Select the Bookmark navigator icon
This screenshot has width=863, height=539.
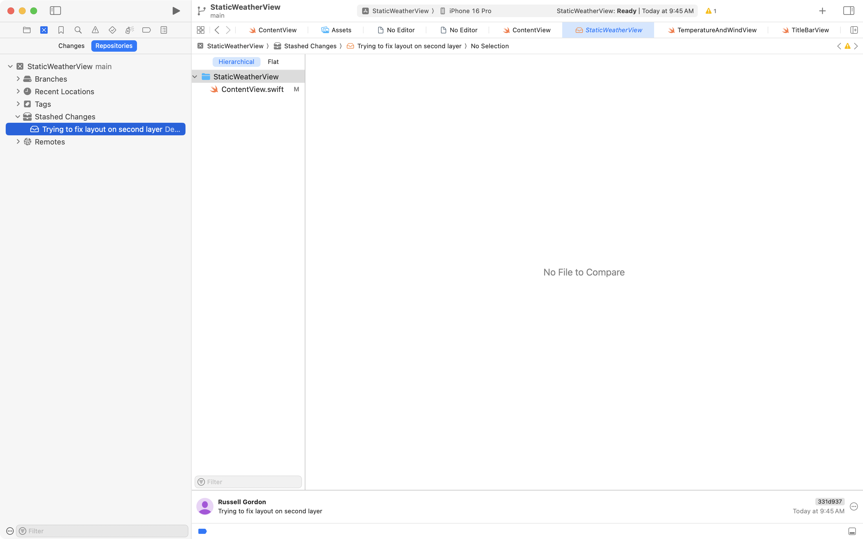(x=61, y=30)
